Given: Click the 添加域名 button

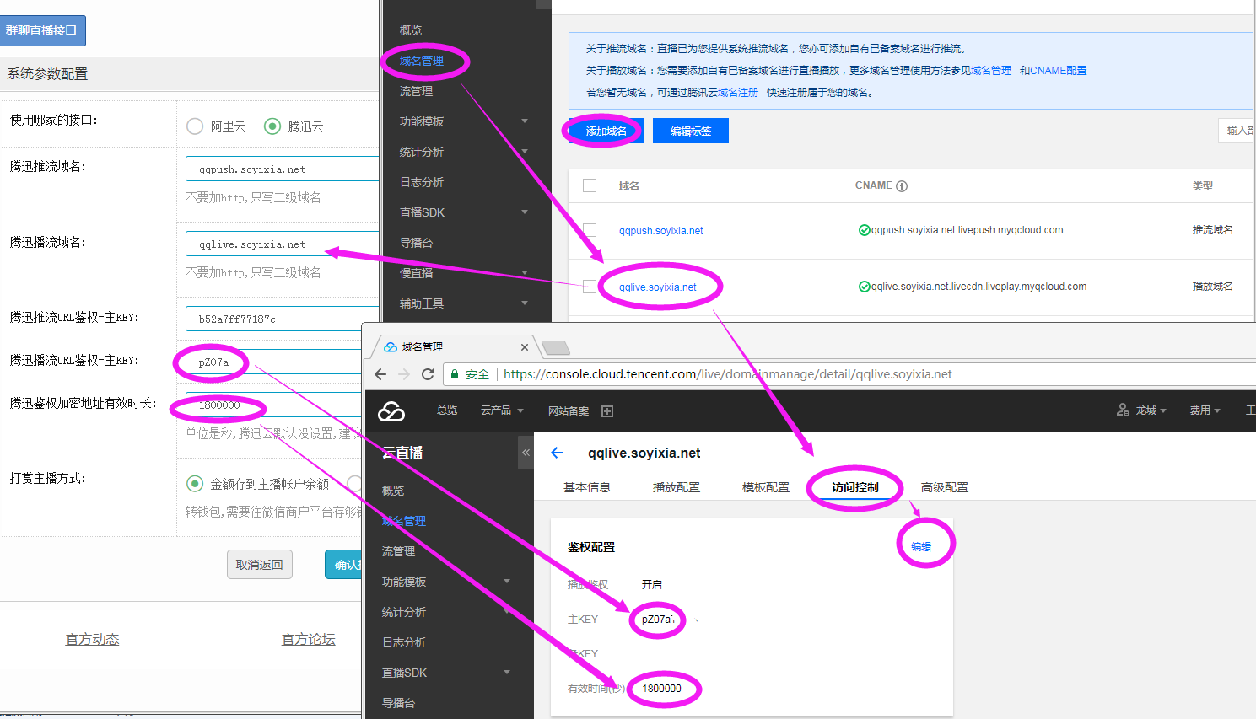Looking at the screenshot, I should point(606,131).
